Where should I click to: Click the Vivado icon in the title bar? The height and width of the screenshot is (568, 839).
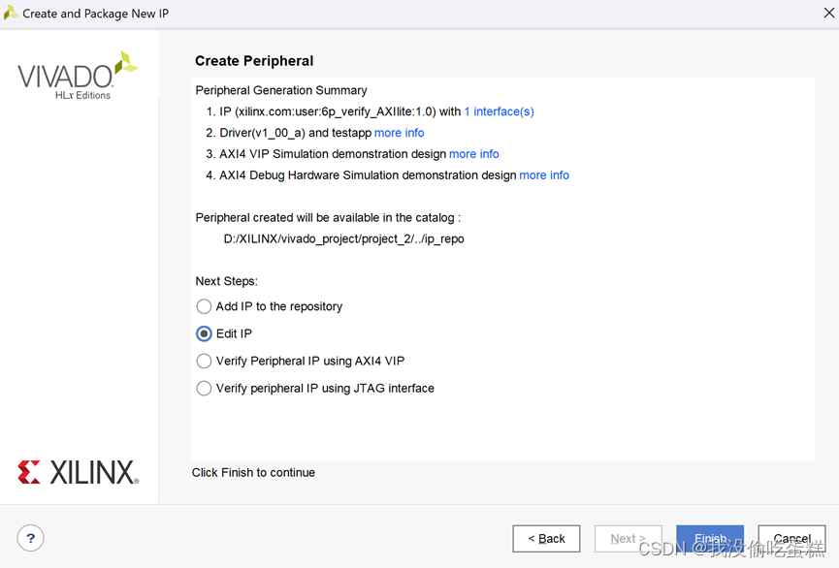[12, 14]
